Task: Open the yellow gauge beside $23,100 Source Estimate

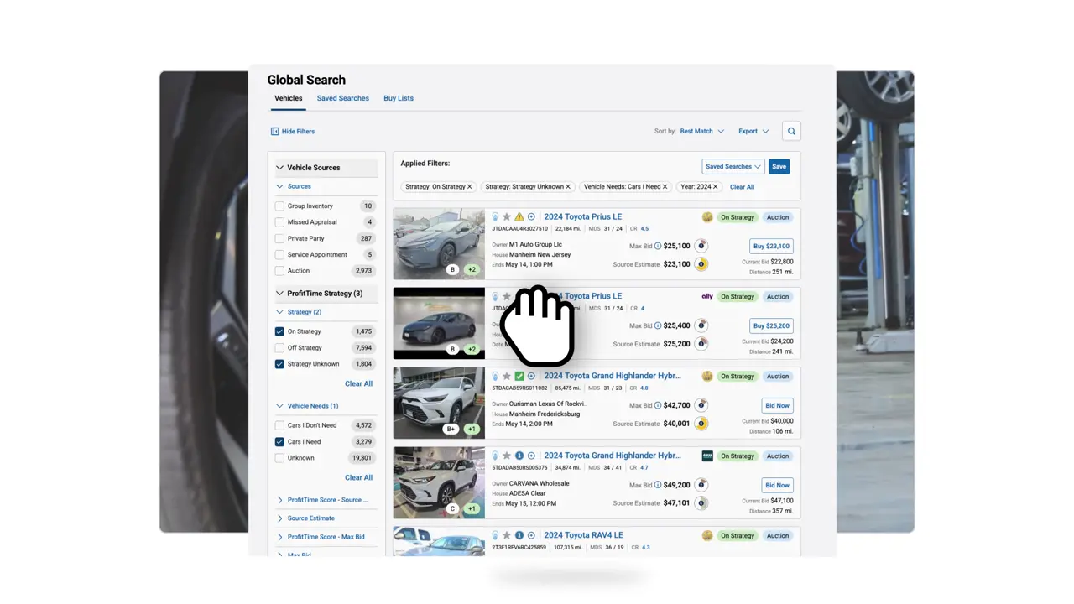Action: [x=701, y=264]
